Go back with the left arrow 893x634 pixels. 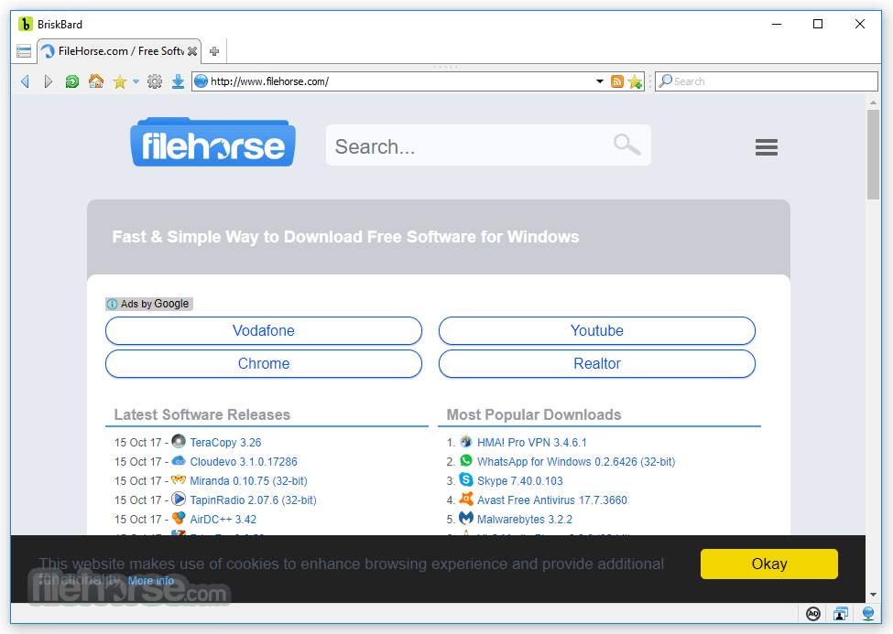25,81
